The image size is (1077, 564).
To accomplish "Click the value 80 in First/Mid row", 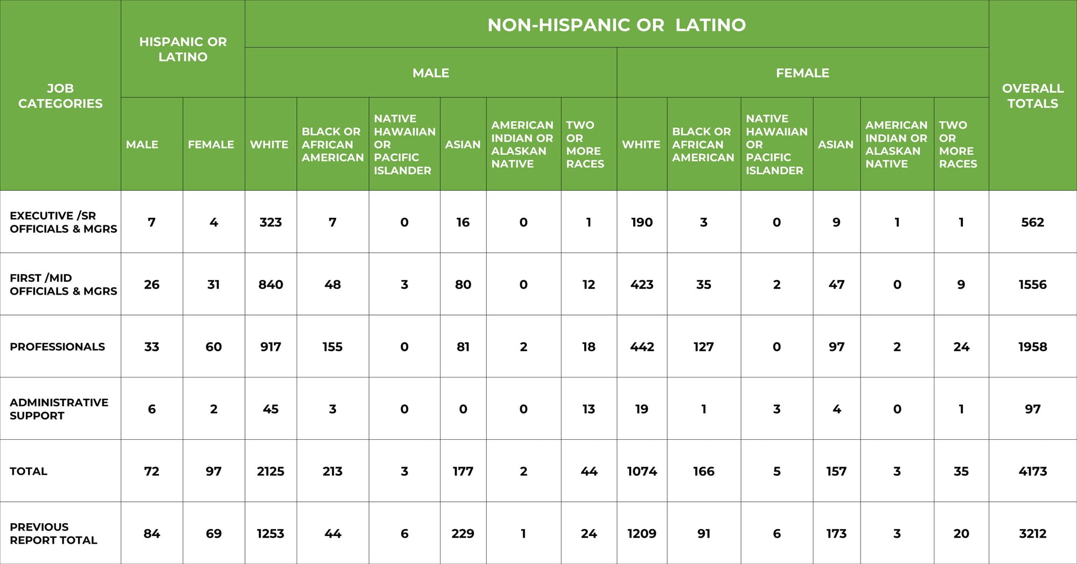I will click(463, 284).
